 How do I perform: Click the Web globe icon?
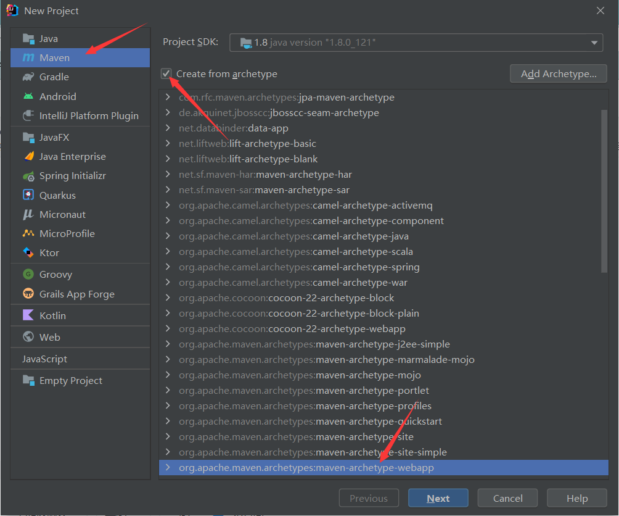coord(28,336)
